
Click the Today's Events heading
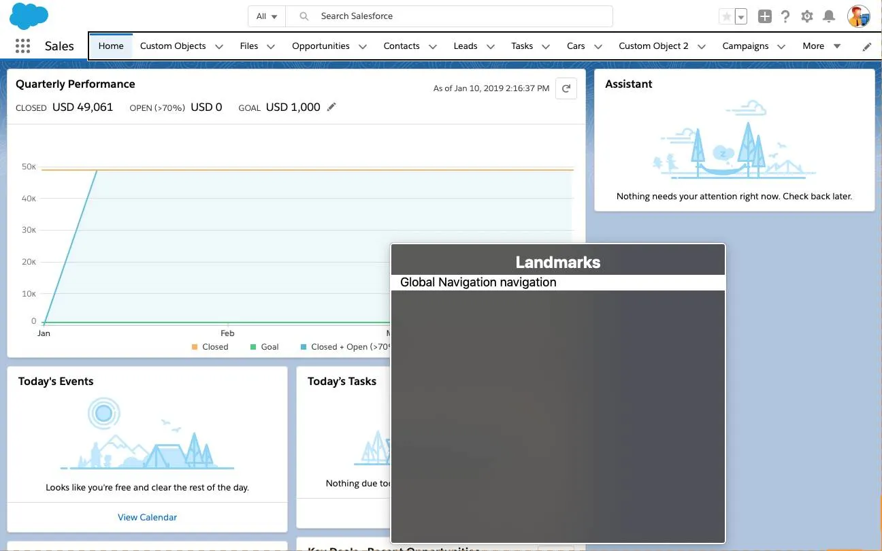coord(56,381)
